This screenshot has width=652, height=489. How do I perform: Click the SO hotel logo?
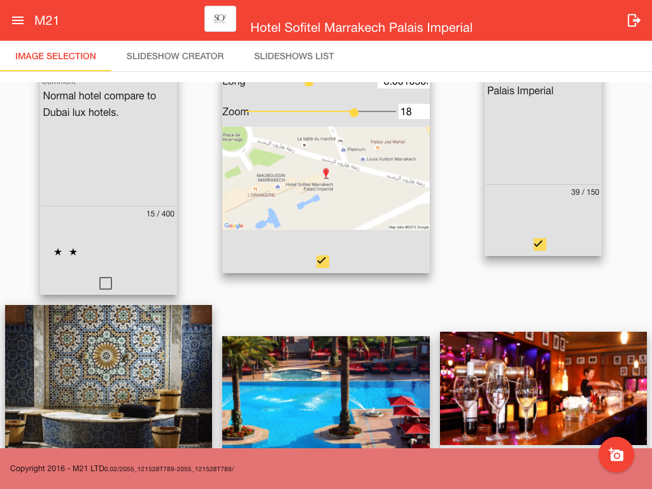click(220, 19)
